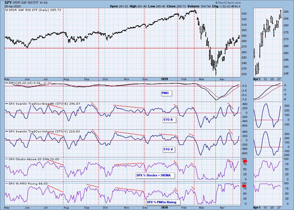Click the 330 price axis label
This screenshot has width=294, height=210.
pos(244,14)
